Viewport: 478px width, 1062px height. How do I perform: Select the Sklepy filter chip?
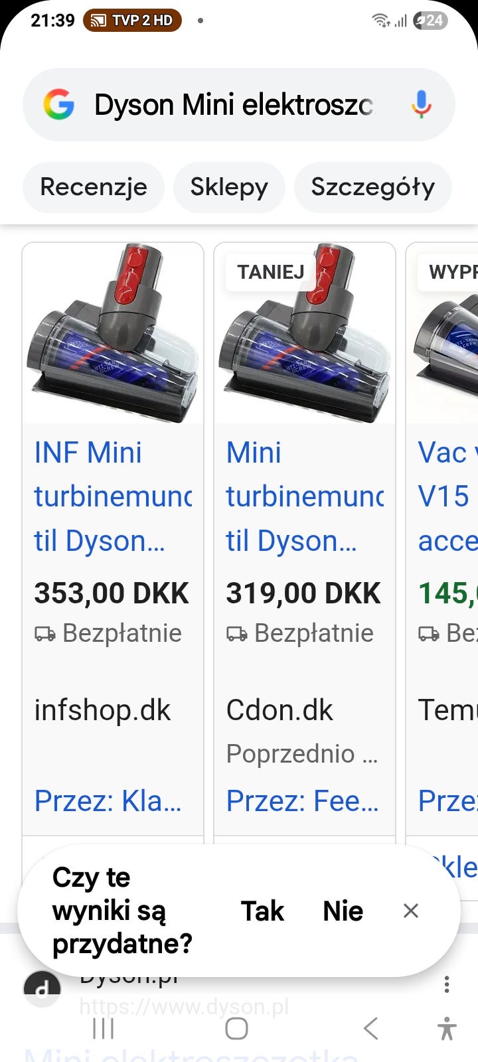[229, 187]
